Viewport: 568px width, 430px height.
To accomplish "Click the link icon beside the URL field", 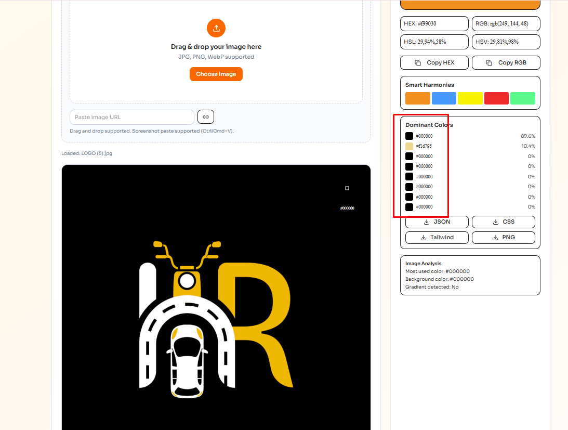I will pyautogui.click(x=205, y=116).
